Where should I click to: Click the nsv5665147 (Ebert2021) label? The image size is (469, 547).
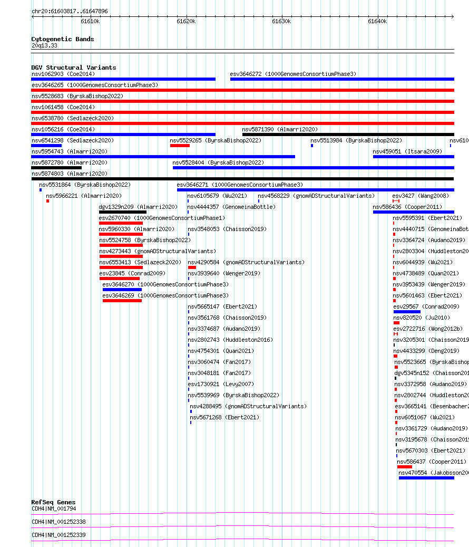[x=222, y=307]
